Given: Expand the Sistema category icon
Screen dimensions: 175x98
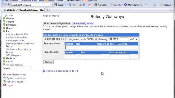Looking at the screenshot, I should pos(4,21).
